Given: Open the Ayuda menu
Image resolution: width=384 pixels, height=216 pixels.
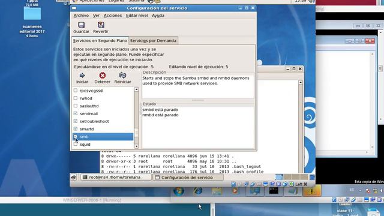Looking at the screenshot, I should click(x=158, y=16).
